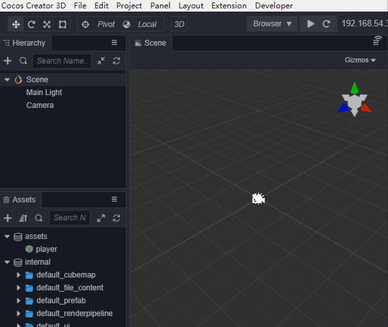Image resolution: width=388 pixels, height=327 pixels.
Task: Click the gizmo center cube
Action: [355, 102]
